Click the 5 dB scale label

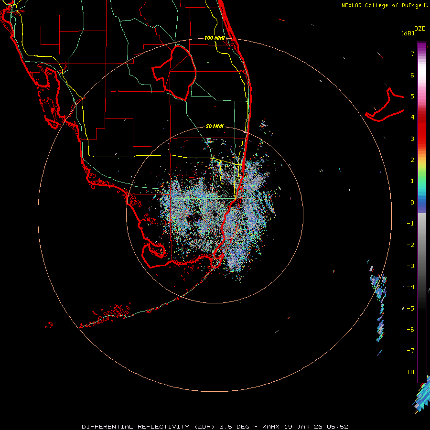pyautogui.click(x=412, y=96)
